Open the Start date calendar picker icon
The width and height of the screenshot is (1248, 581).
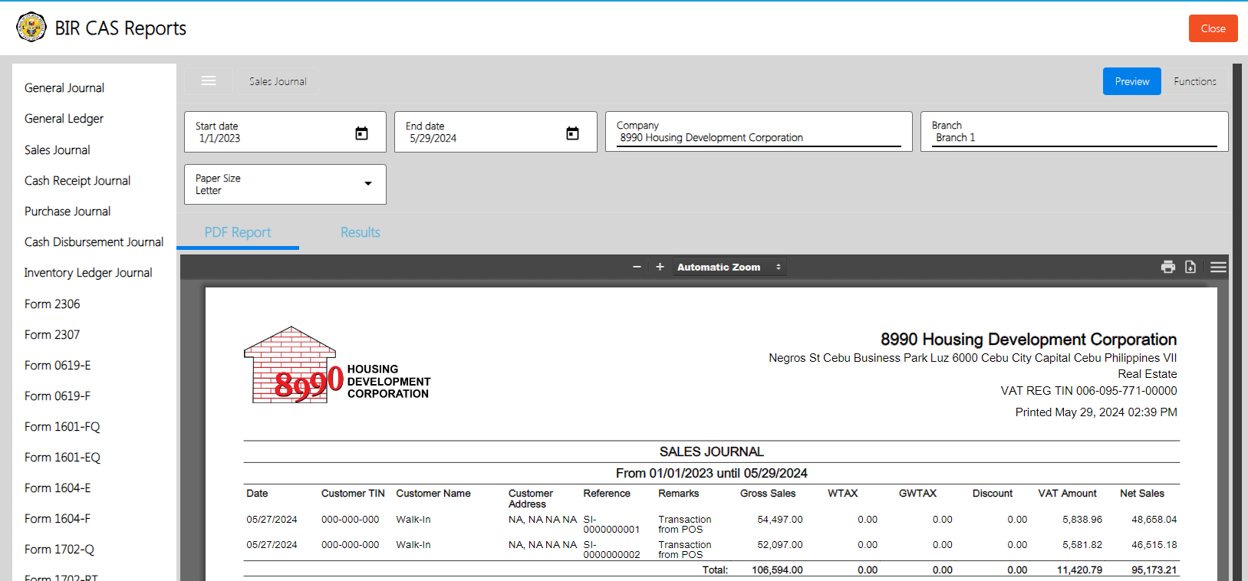coord(361,133)
